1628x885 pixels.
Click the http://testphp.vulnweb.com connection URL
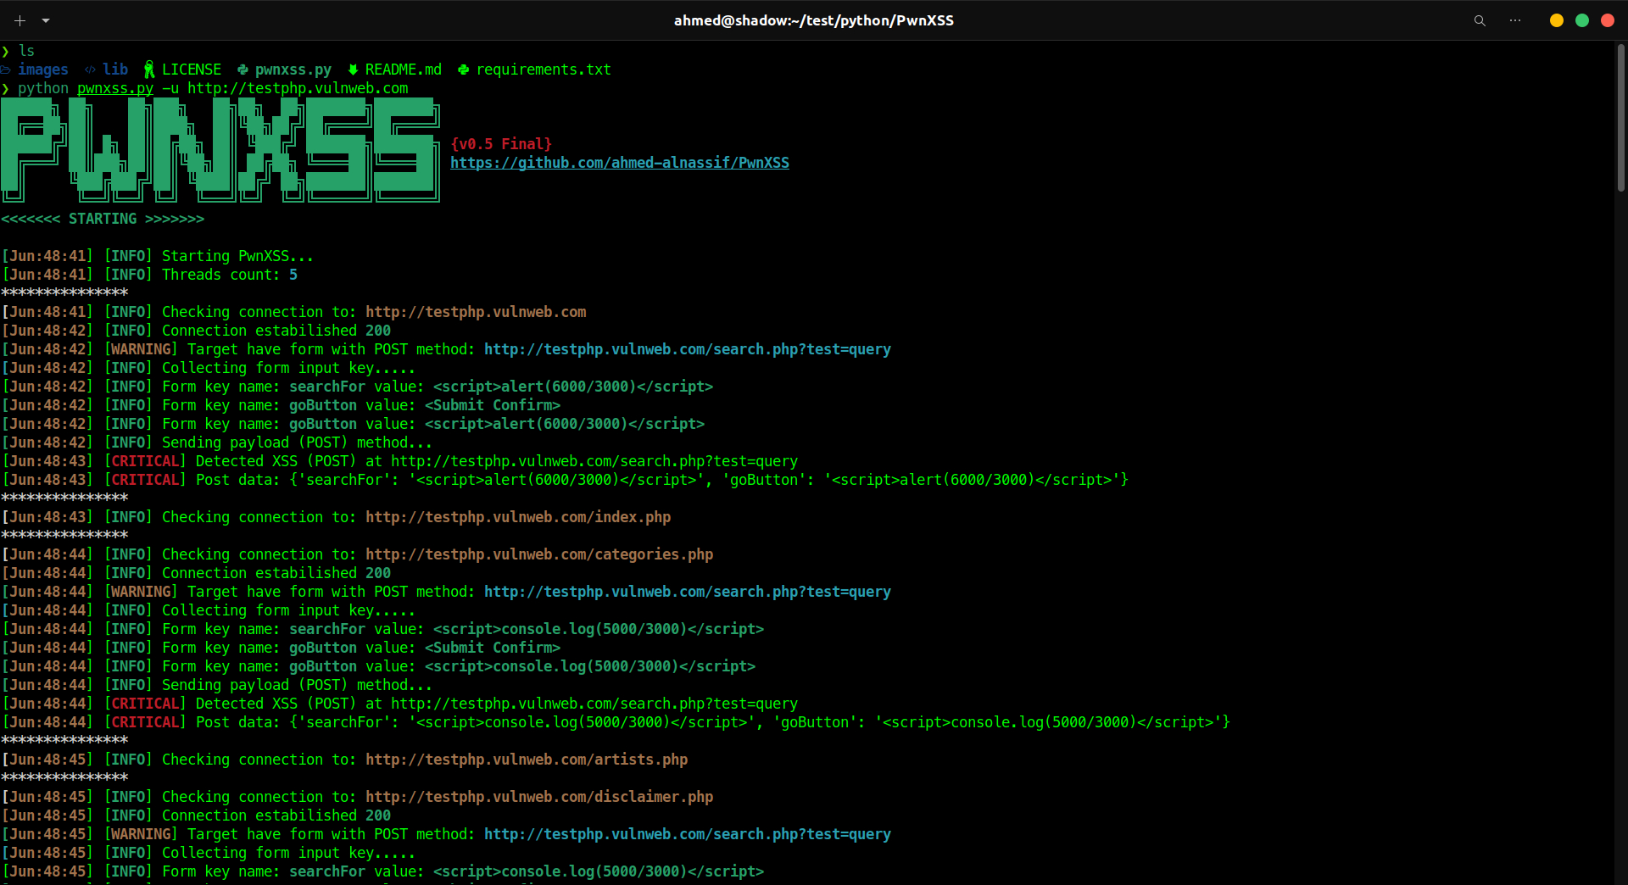click(476, 312)
